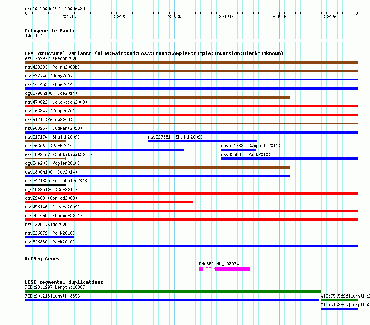Click the DGV Structural Variants track title
Viewport: 370px width, 325px height.
pos(154,53)
